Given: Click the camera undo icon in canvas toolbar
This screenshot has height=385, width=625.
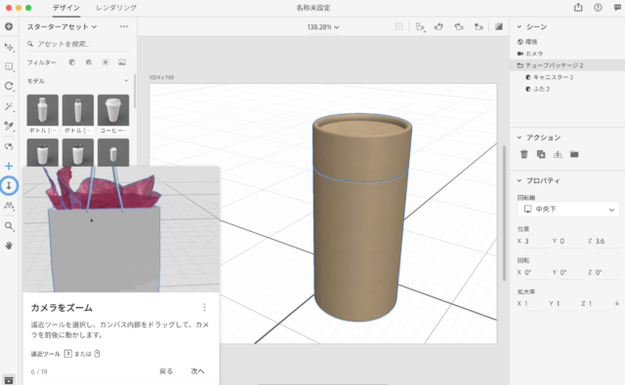Looking at the screenshot, I should (459, 26).
